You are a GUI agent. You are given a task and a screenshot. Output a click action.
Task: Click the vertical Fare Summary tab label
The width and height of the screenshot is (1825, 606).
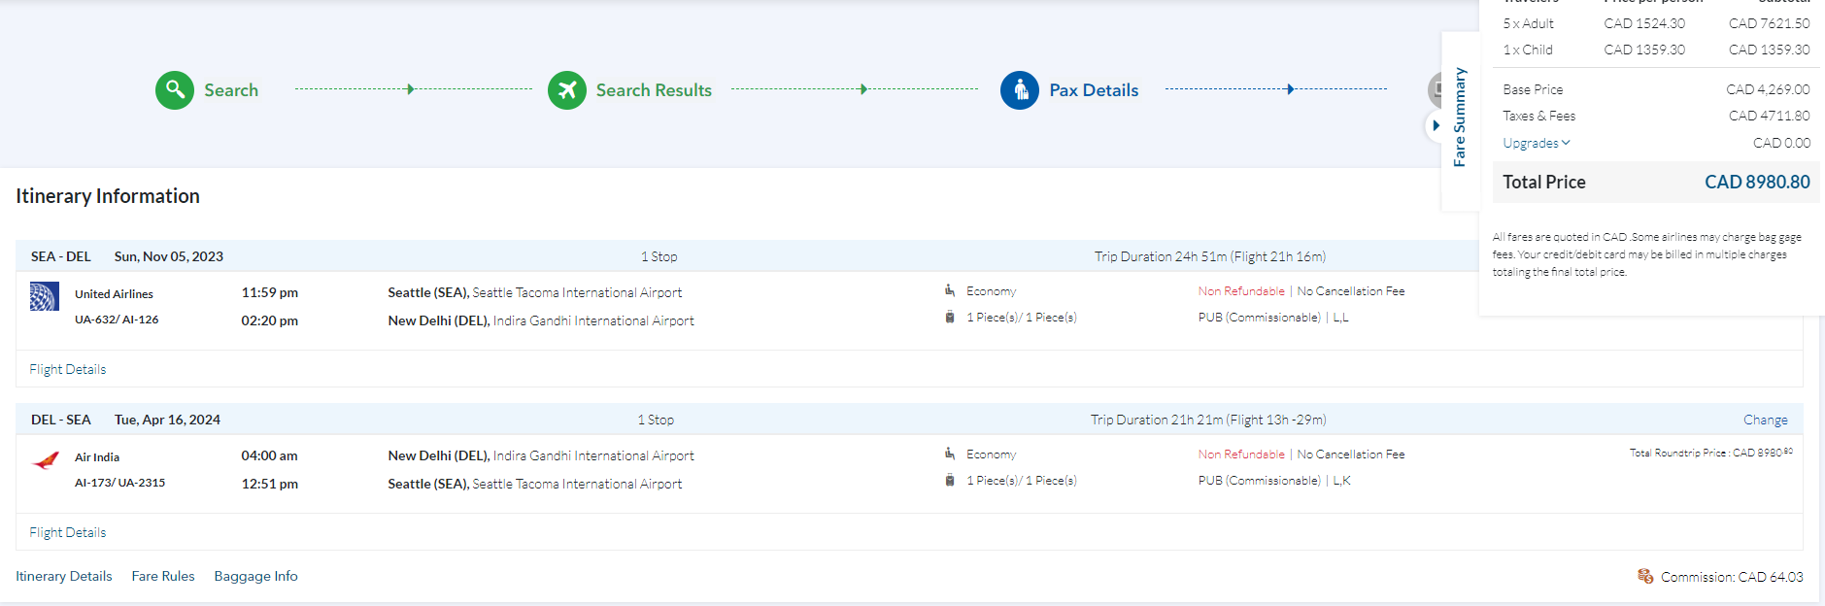1459,117
